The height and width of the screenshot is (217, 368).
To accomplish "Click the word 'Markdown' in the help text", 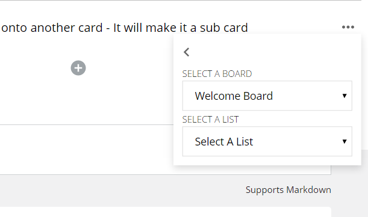I will [x=308, y=190].
